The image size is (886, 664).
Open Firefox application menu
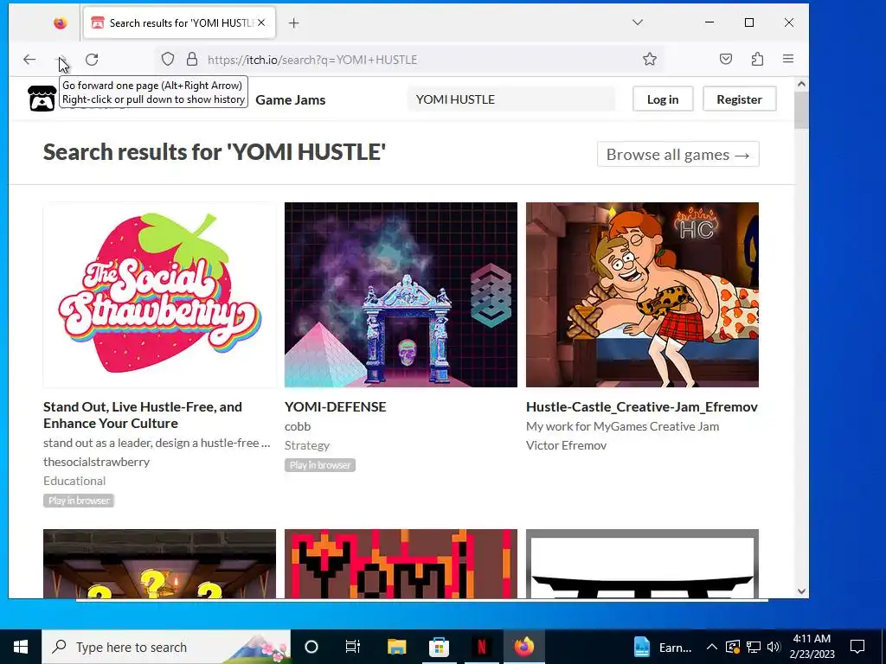tap(788, 60)
